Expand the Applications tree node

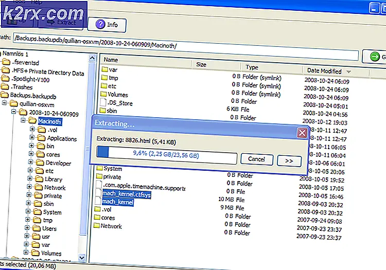pos(32,137)
